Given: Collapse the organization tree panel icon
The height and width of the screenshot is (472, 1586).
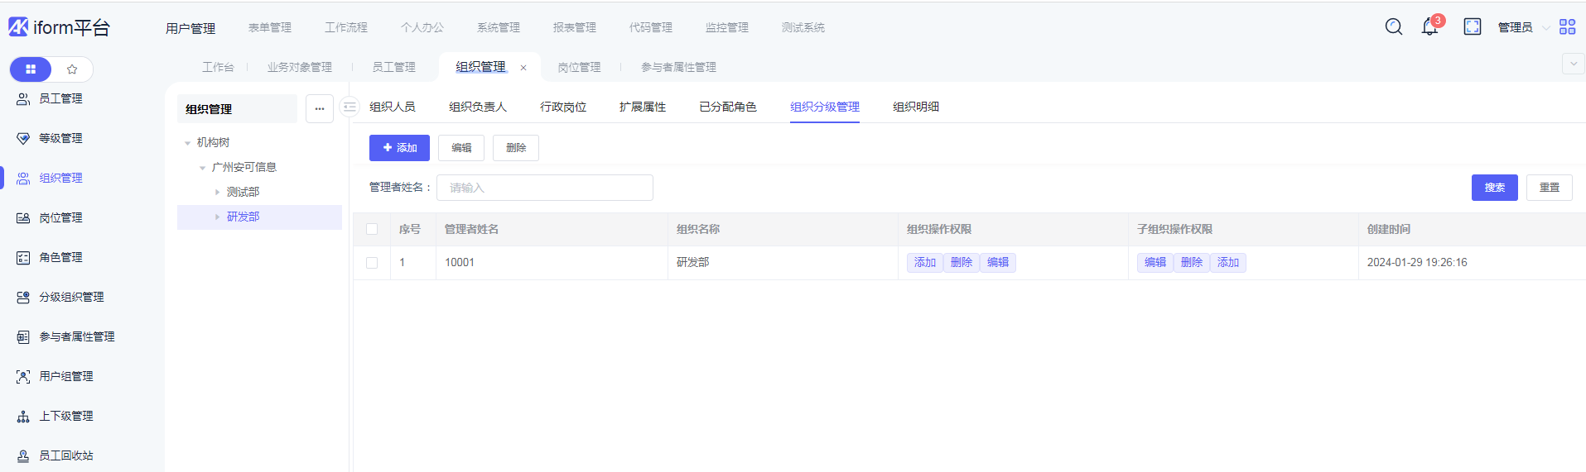Looking at the screenshot, I should (x=349, y=107).
